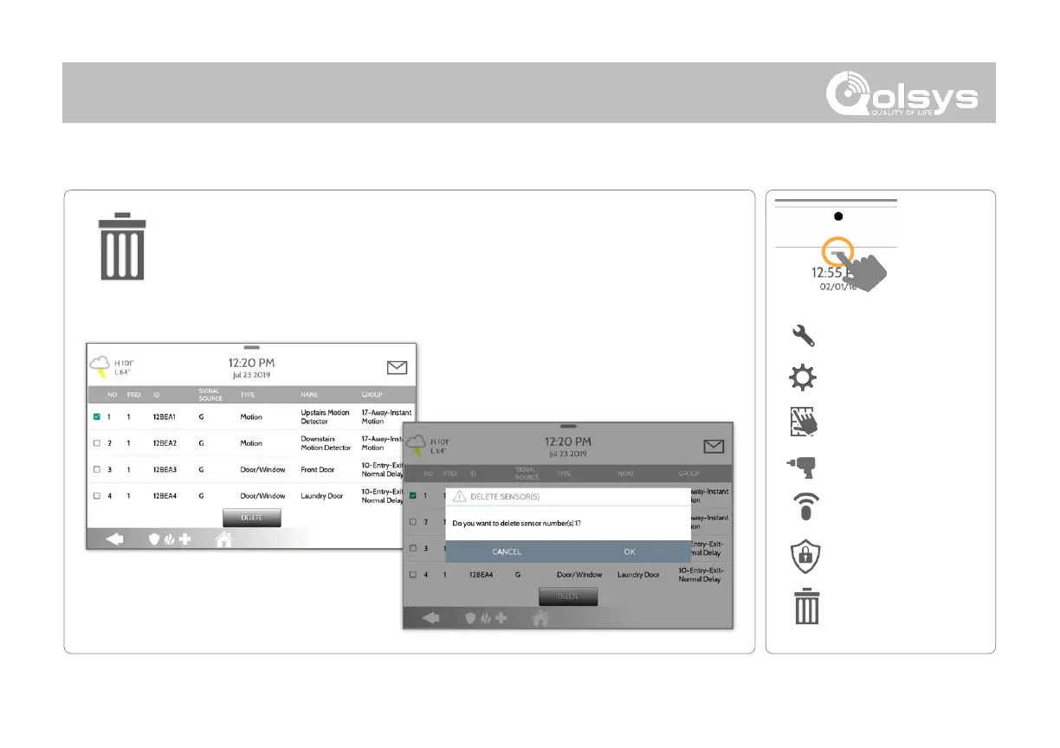
Task: Click the weather cloud icon in first panel
Action: pos(100,370)
